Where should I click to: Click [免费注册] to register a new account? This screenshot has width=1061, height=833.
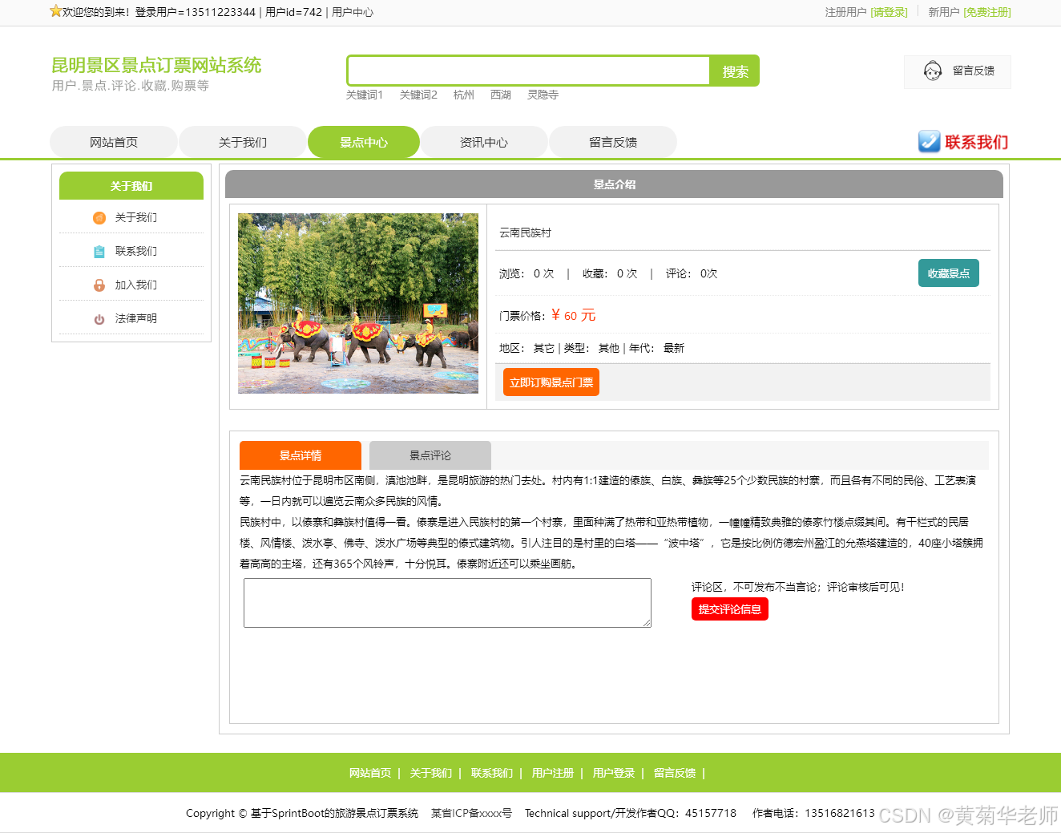pos(986,13)
